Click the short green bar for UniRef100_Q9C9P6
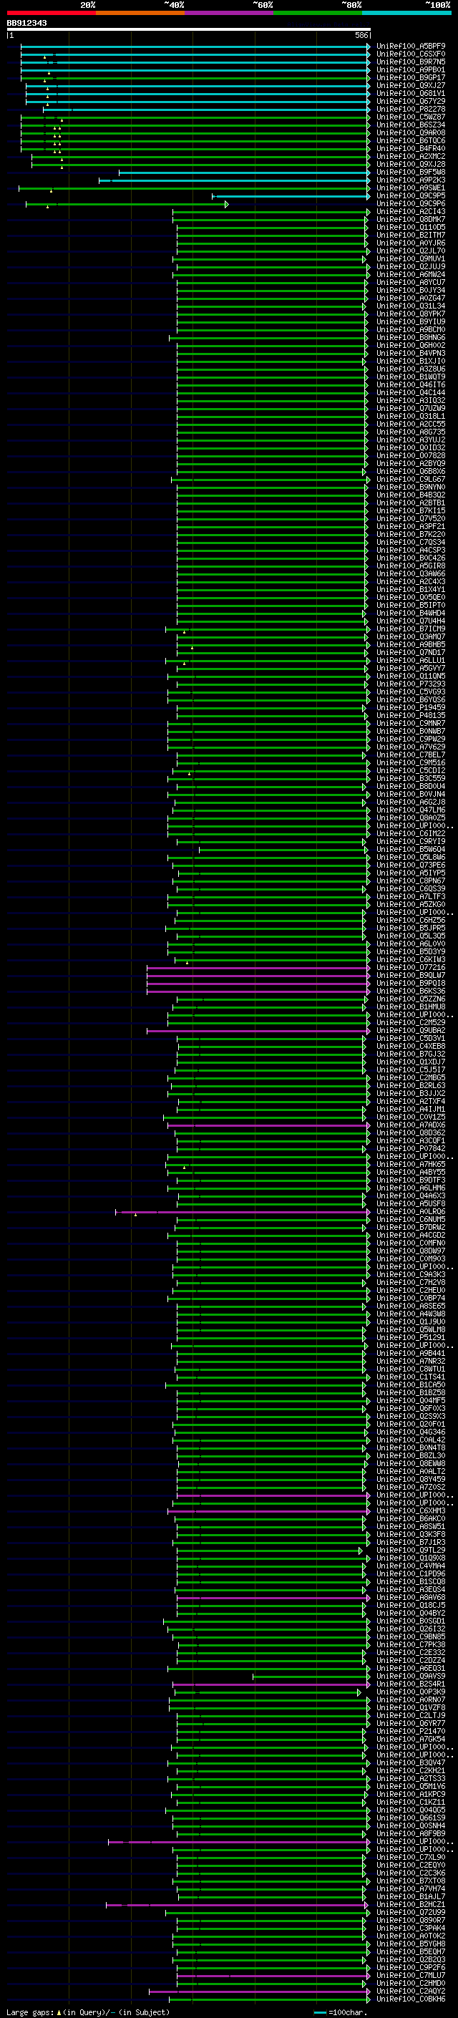The image size is (458, 2018). (x=127, y=204)
